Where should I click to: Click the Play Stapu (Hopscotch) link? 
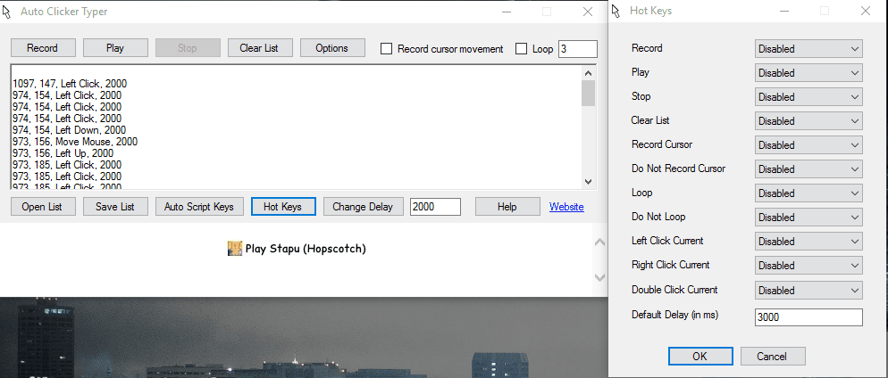[306, 249]
